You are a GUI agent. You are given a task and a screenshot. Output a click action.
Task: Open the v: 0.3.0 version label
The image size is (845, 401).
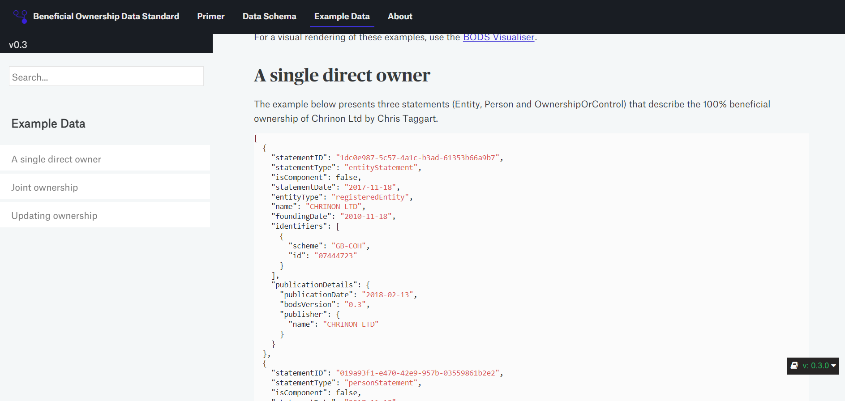tap(815, 366)
